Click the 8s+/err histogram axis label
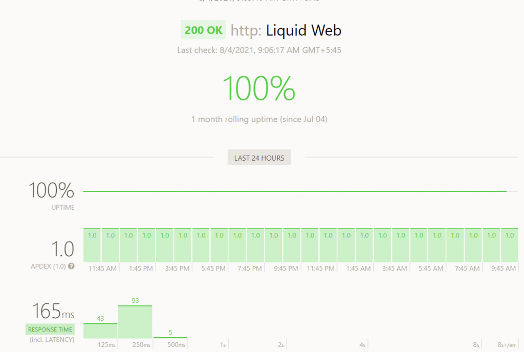524x352 pixels. pos(507,345)
